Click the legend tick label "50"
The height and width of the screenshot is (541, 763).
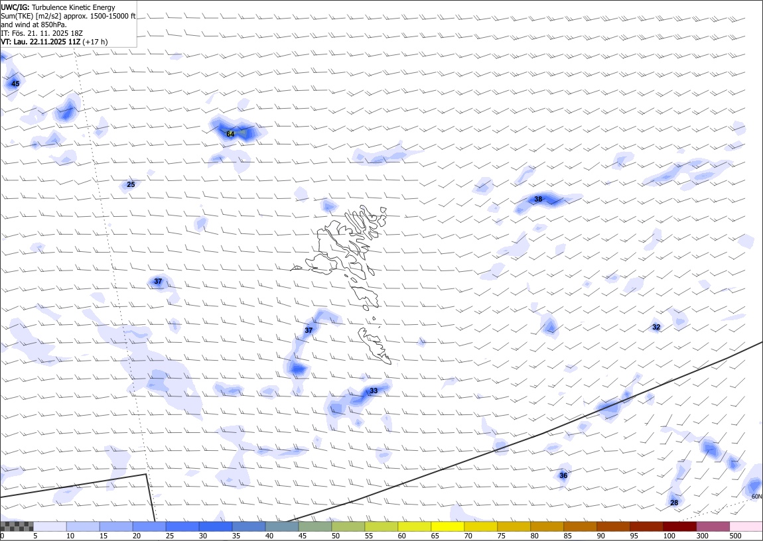pyautogui.click(x=336, y=536)
